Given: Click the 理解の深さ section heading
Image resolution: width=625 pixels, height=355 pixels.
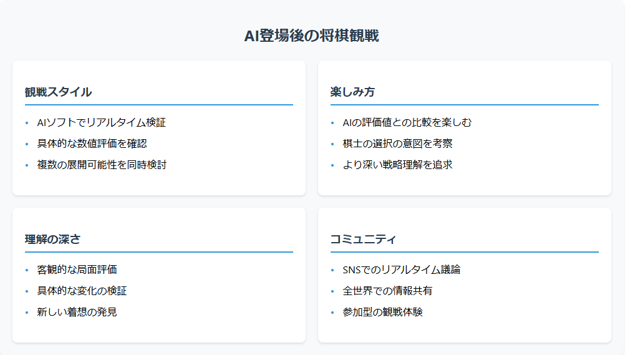Looking at the screenshot, I should [x=53, y=239].
